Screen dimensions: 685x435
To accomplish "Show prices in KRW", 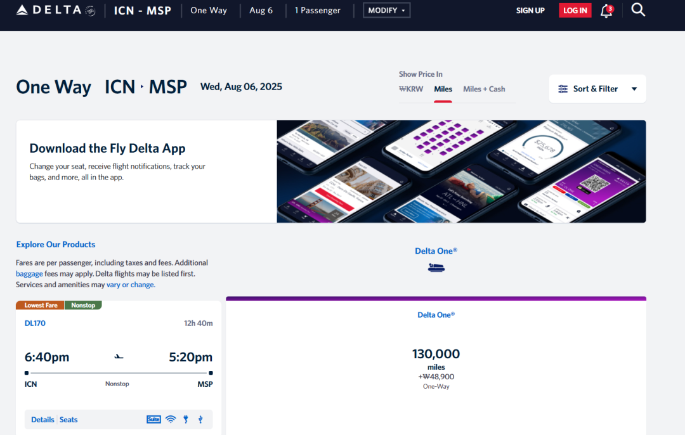I will point(411,89).
